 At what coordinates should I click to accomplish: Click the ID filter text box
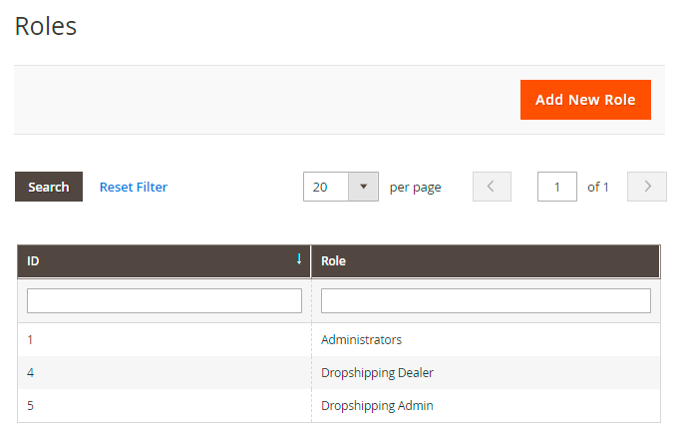point(165,300)
